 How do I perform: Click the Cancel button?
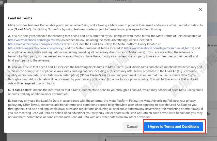click(x=132, y=126)
